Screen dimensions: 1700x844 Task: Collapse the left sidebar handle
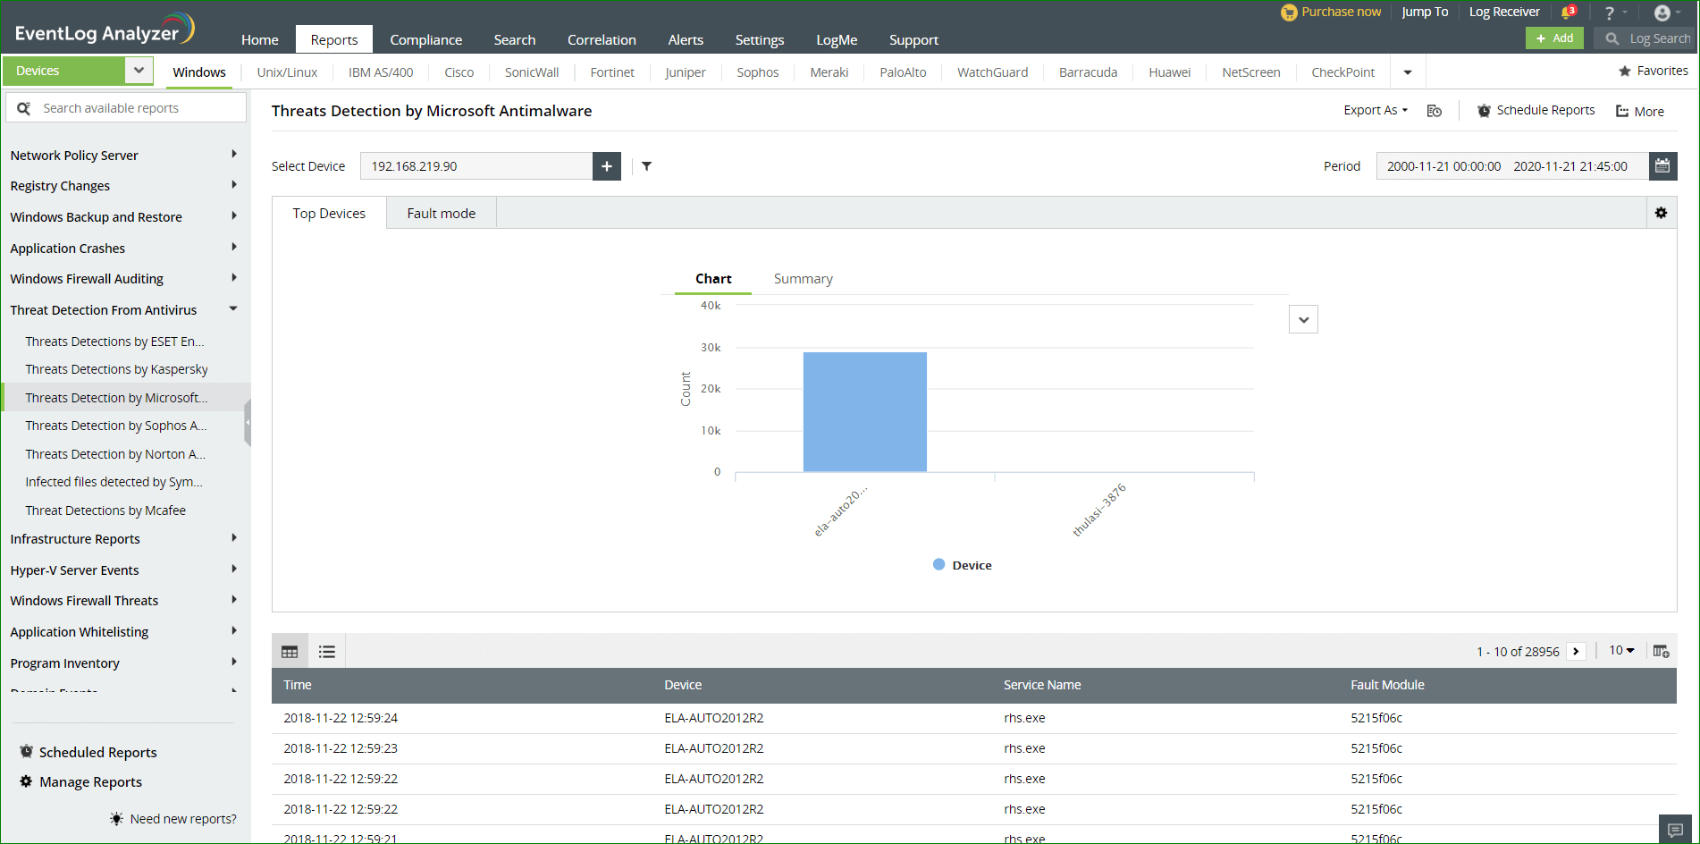(248, 422)
